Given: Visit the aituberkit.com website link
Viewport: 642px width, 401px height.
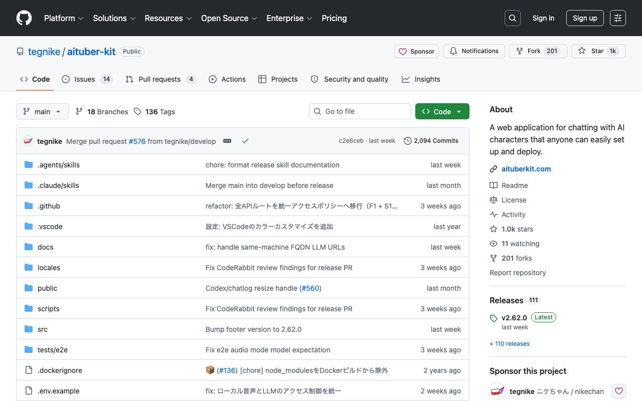Looking at the screenshot, I should (526, 169).
